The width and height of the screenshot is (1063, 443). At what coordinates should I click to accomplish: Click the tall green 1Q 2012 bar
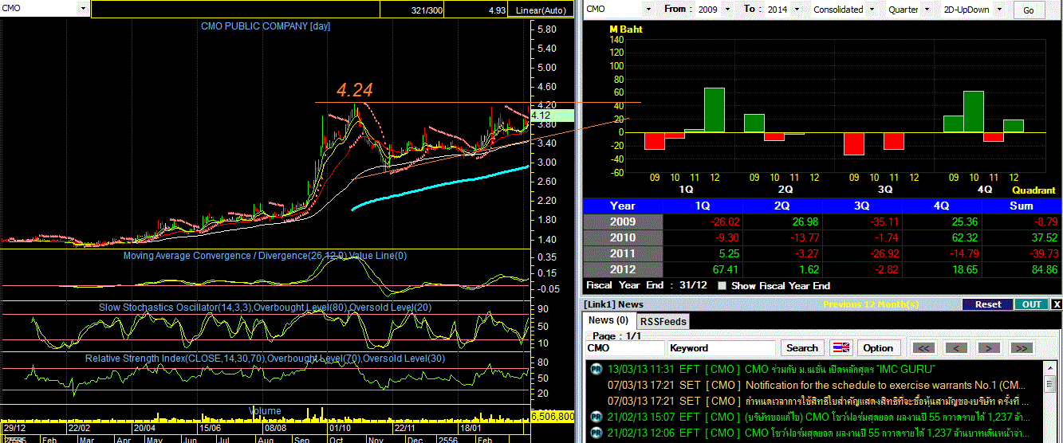(x=714, y=110)
